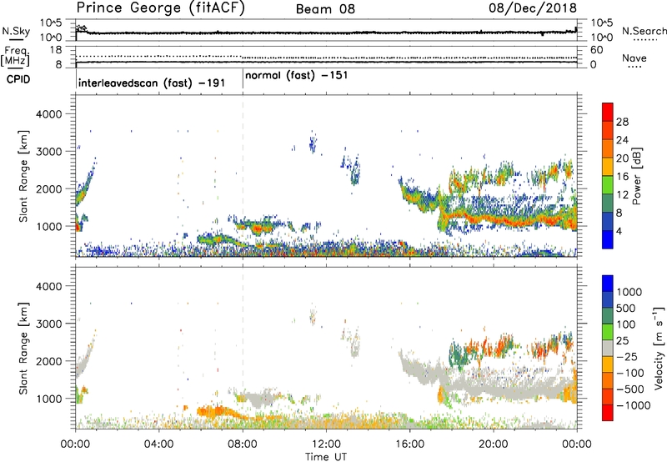667x462 pixels.
Task: Click the '12:00' time tick label
Action: click(x=326, y=444)
